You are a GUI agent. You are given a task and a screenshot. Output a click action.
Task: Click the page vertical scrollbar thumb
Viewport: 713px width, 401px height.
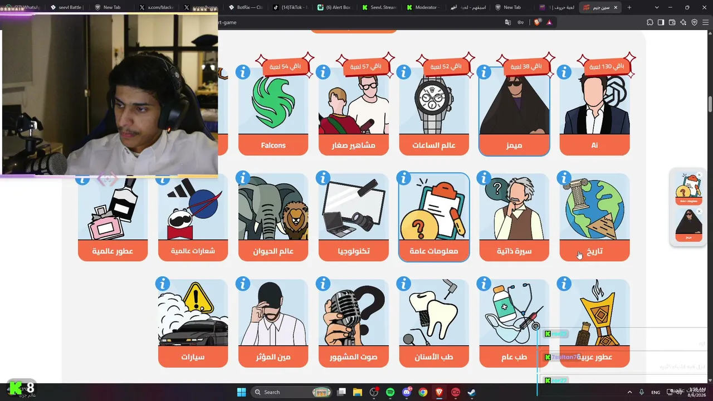(710, 104)
